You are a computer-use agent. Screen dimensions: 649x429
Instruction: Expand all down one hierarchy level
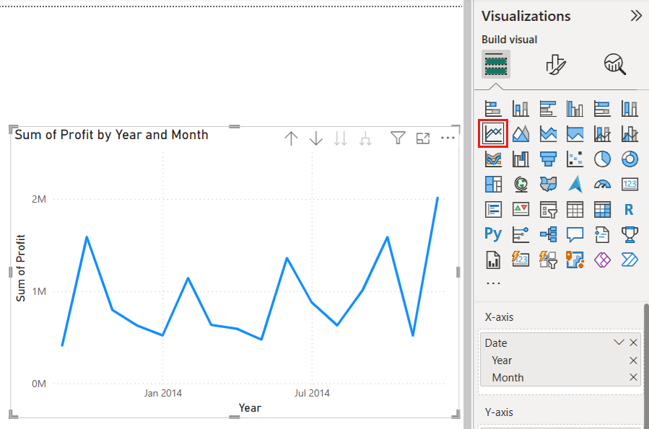(365, 138)
